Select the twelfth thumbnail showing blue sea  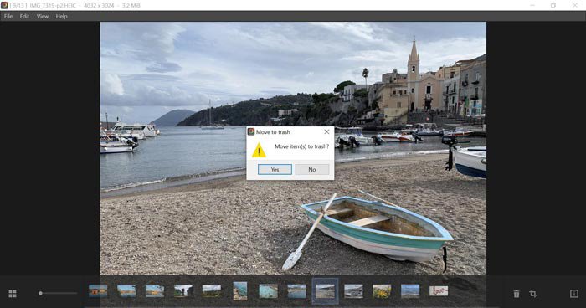click(410, 291)
